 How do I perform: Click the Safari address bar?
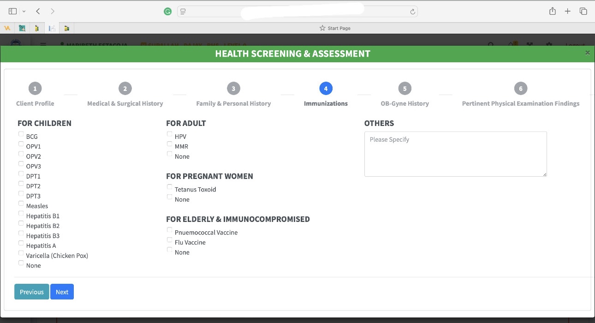pyautogui.click(x=297, y=12)
